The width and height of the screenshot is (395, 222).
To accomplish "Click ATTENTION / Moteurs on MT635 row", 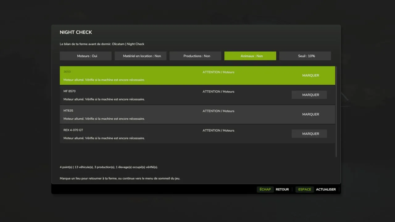I will pos(218,111).
